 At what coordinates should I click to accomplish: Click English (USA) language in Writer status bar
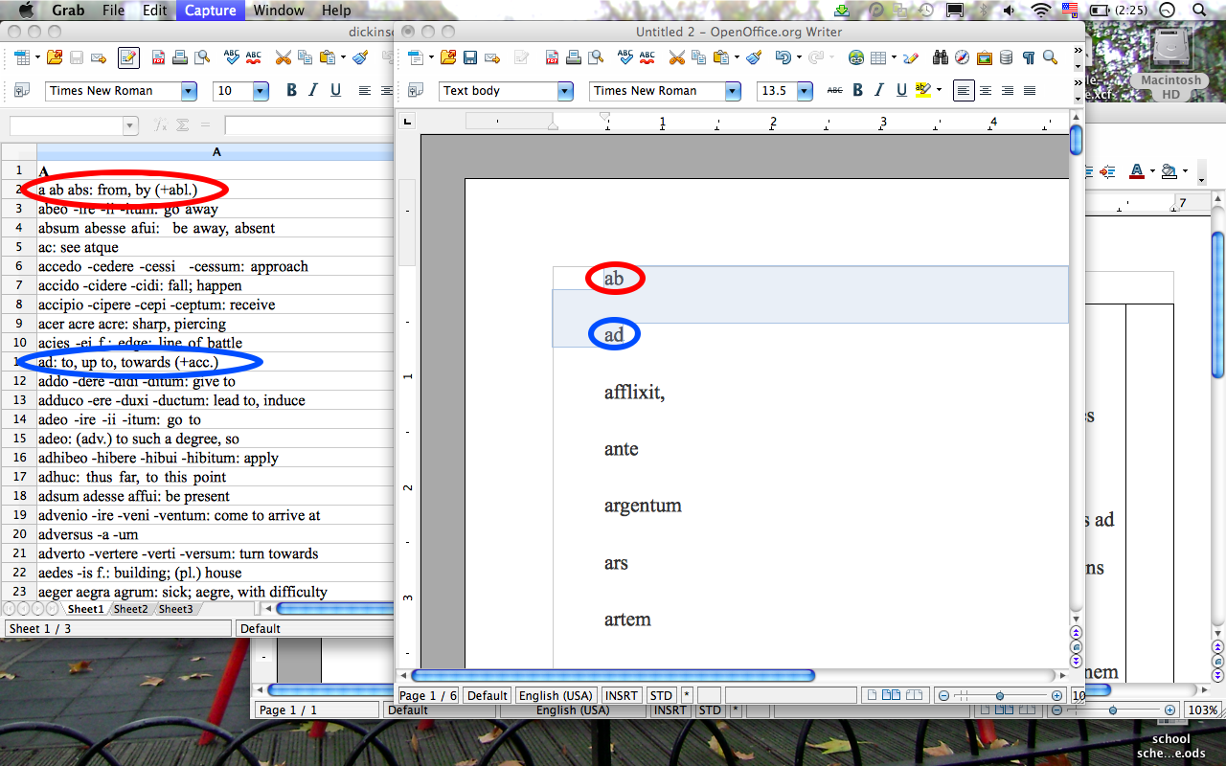tap(555, 695)
